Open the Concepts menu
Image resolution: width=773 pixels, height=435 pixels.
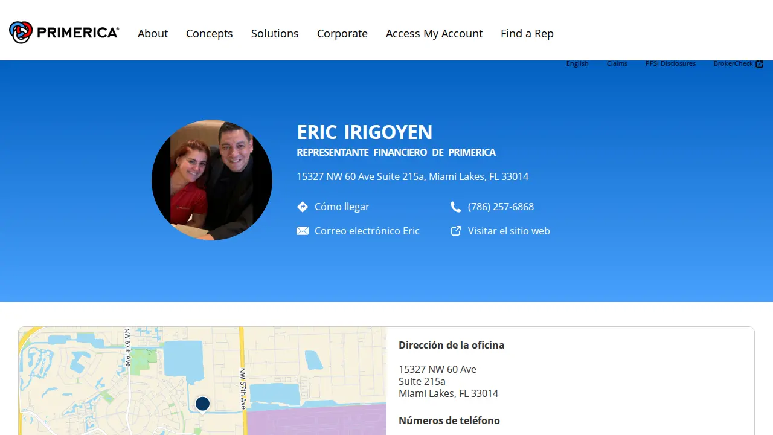(210, 33)
